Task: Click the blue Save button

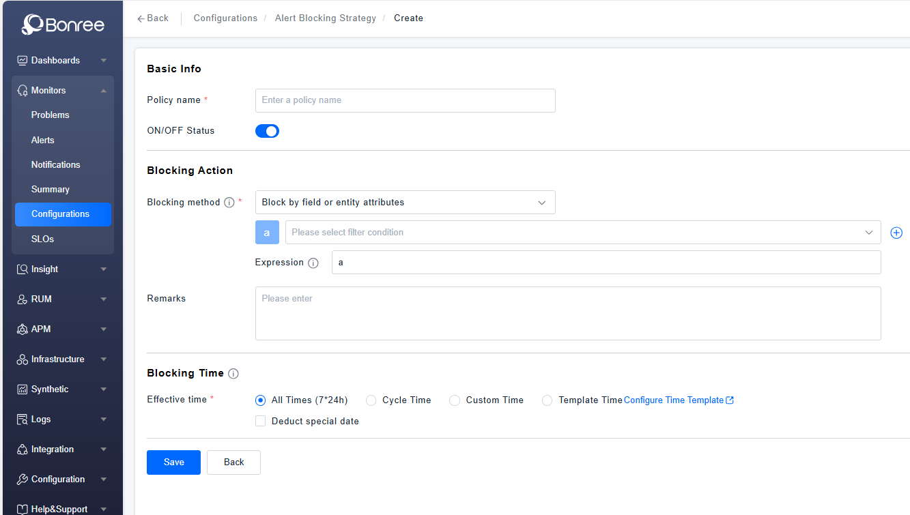Action: coord(173,462)
